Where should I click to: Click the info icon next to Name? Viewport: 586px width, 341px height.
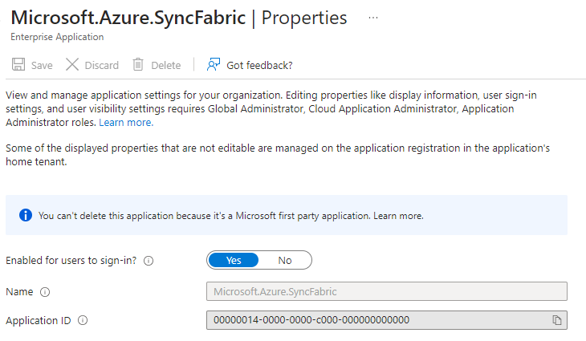pos(45,292)
